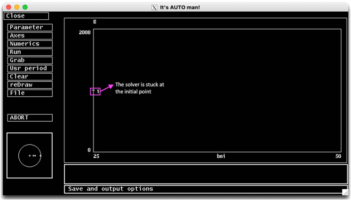Click the yellow minimize window button
This screenshot has height=200, width=351.
[x=17, y=7]
